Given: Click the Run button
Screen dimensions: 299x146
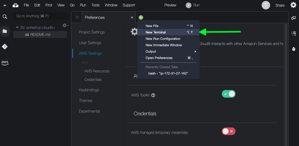Looking at the screenshot, I should 193,5.
